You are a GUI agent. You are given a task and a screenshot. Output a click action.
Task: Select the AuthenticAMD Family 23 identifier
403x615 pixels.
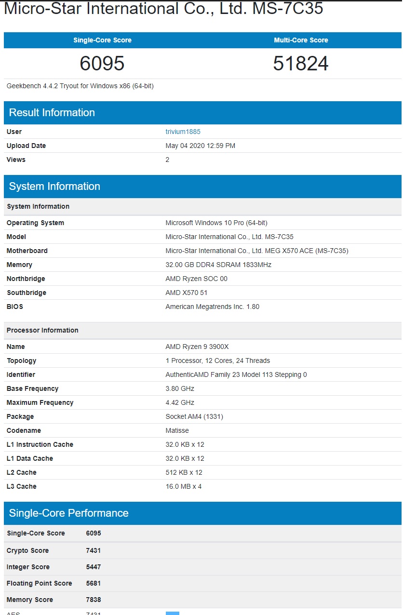click(236, 374)
